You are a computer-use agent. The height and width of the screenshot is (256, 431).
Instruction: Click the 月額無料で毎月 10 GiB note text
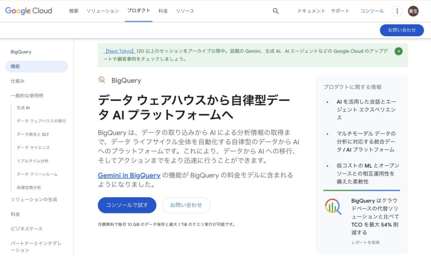tap(167, 224)
